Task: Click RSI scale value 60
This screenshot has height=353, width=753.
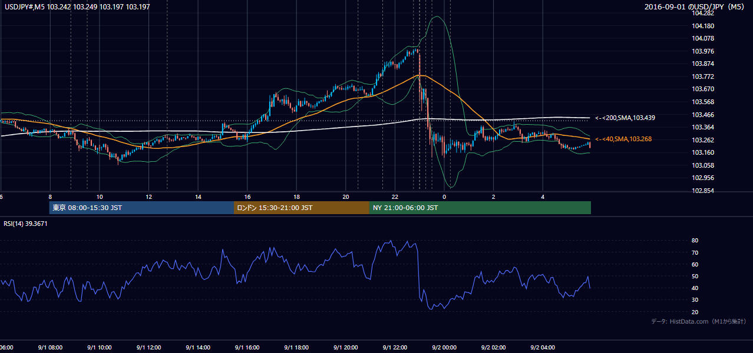Action: point(695,264)
